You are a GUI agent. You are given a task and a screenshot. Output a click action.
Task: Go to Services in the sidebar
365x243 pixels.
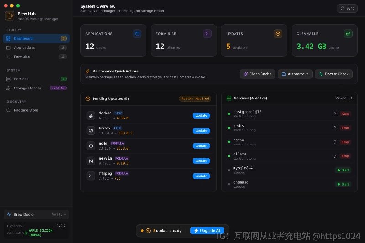pos(36,79)
